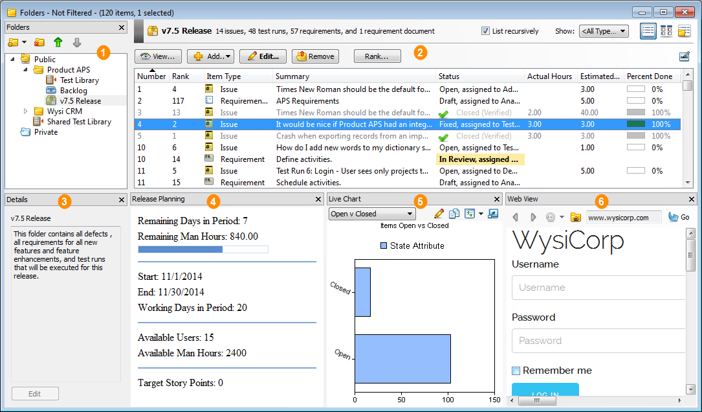The width and height of the screenshot is (702, 412).
Task: Click the home icon in Web View
Action: (575, 218)
